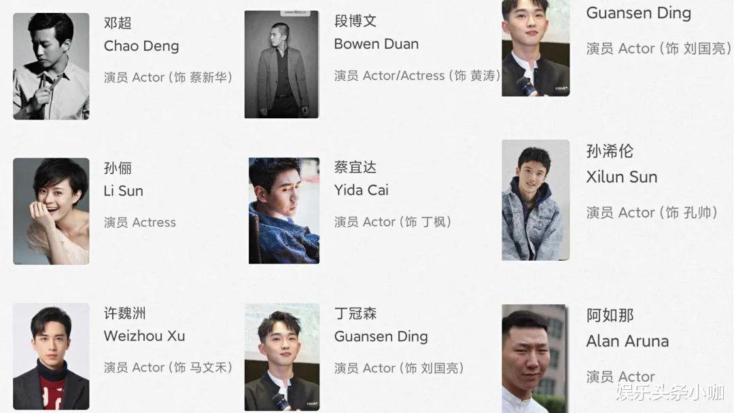Screen dimensions: 734x413
Task: Open the Weizhou Xu name link
Action: (x=144, y=336)
